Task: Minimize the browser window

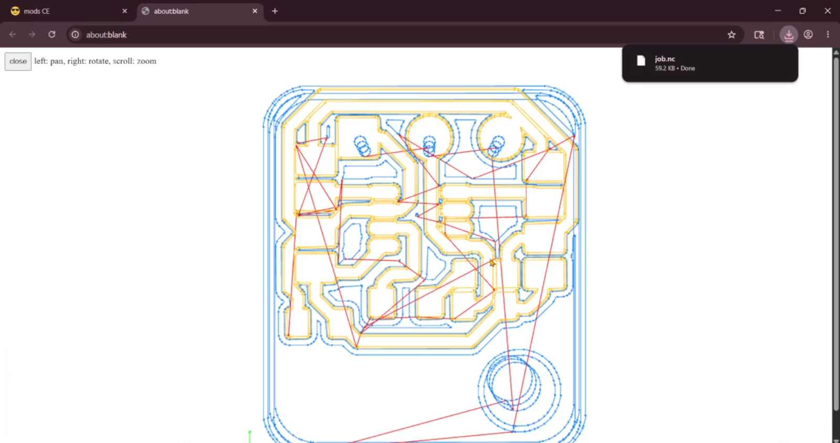Action: [x=778, y=11]
